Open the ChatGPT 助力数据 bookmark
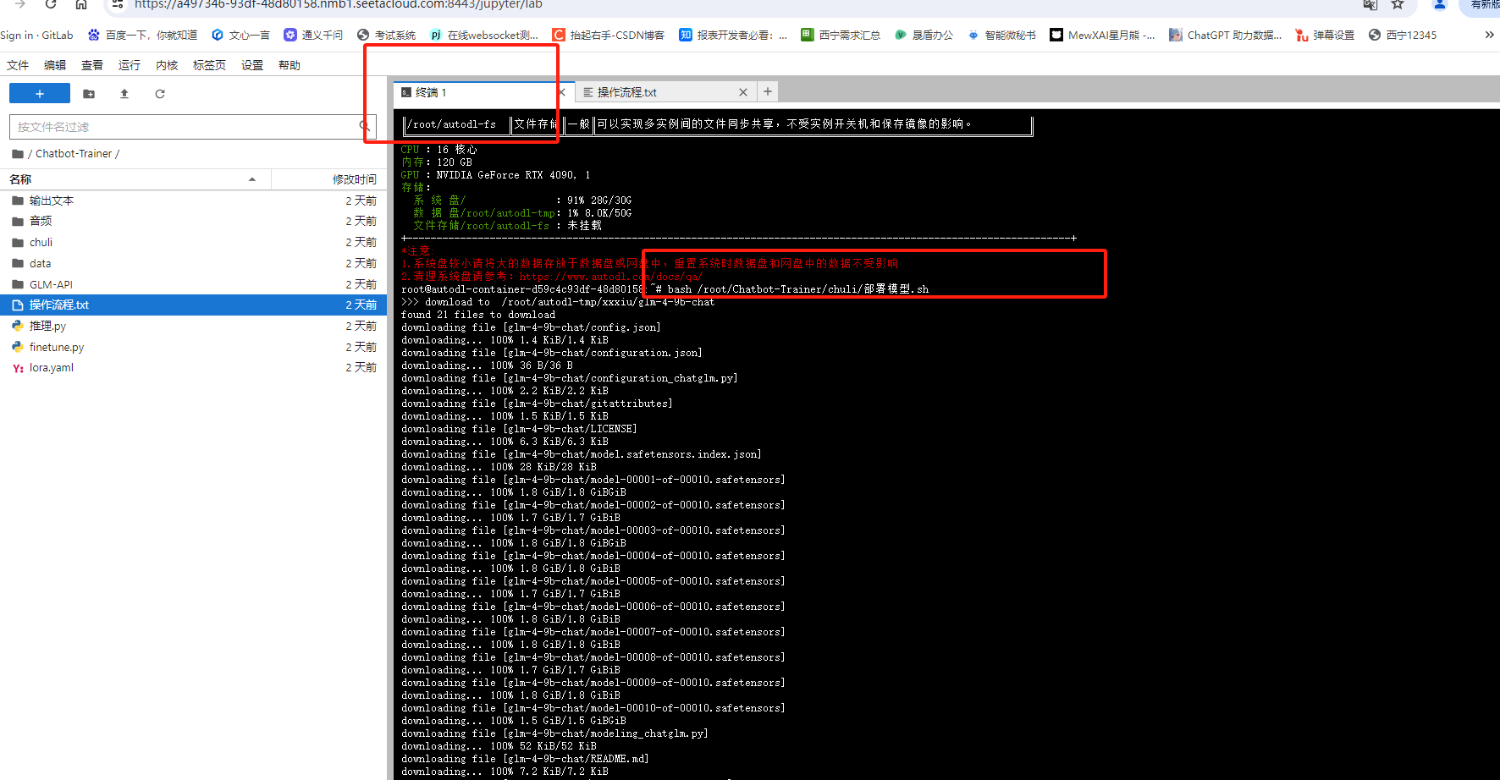The width and height of the screenshot is (1500, 780). 1226,35
